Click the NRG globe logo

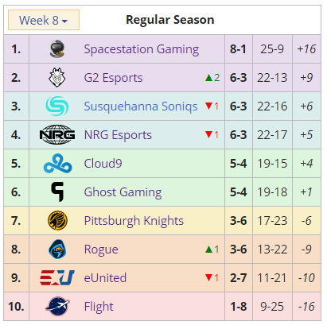[x=57, y=134]
